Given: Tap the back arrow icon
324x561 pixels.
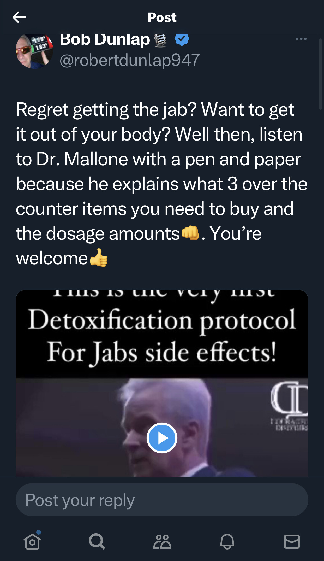Looking at the screenshot, I should click(19, 17).
